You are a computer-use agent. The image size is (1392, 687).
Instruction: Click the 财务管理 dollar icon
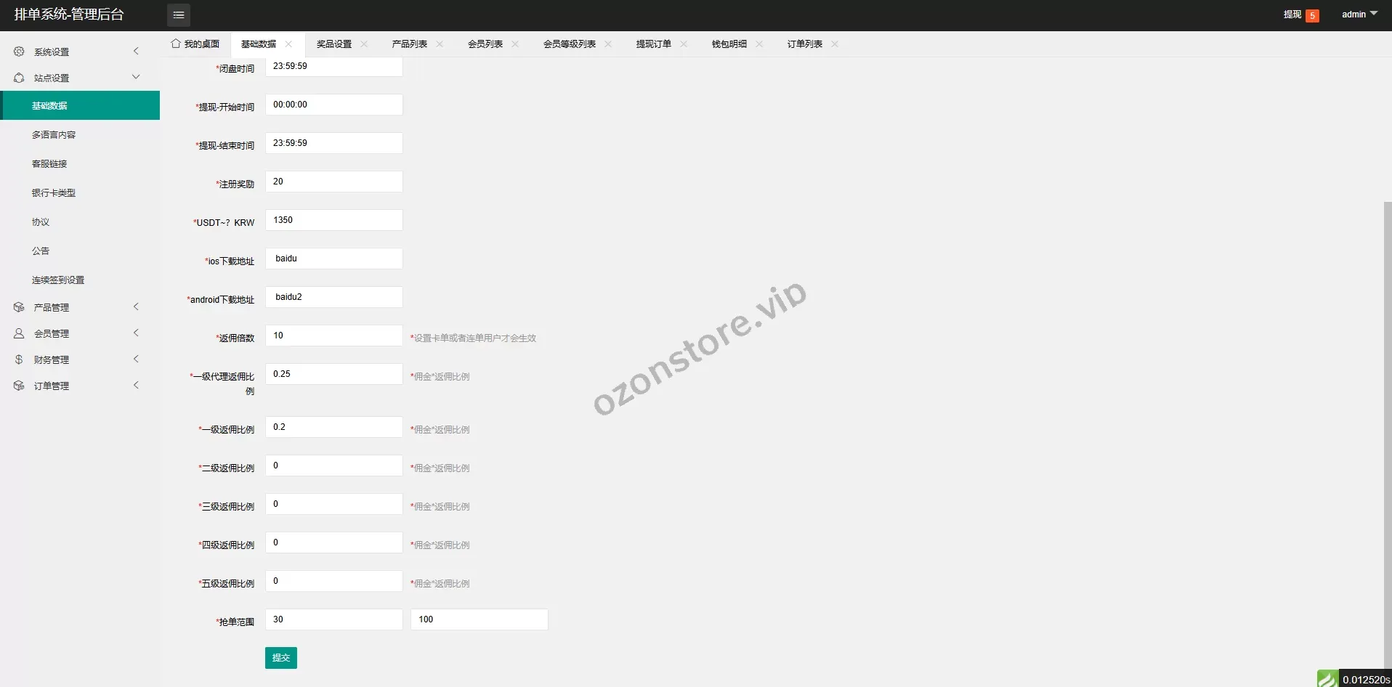tap(19, 359)
